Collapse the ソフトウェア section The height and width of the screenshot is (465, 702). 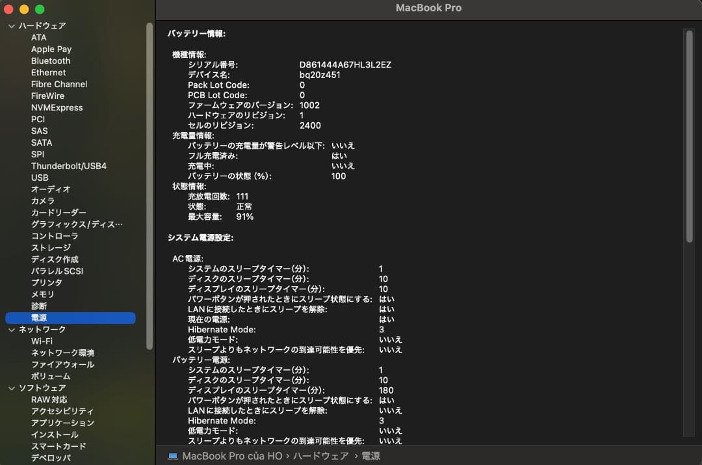(10, 388)
